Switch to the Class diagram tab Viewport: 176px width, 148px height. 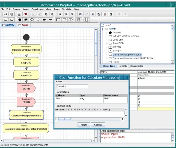[24, 25]
